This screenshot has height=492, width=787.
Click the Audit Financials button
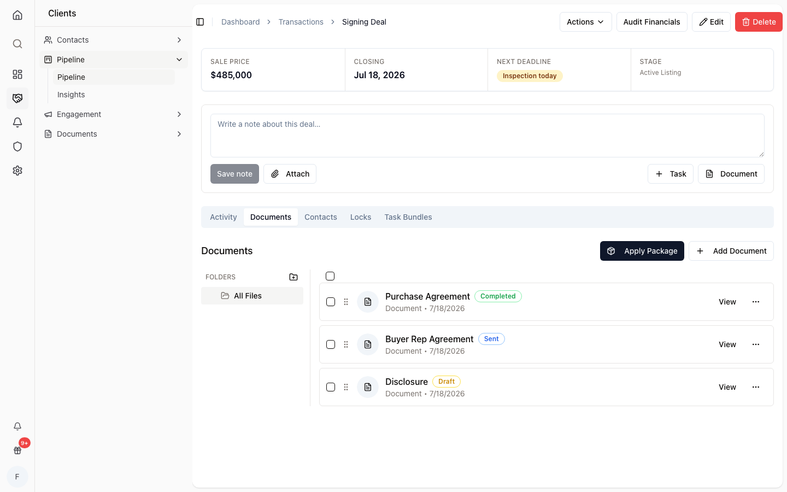coord(651,22)
